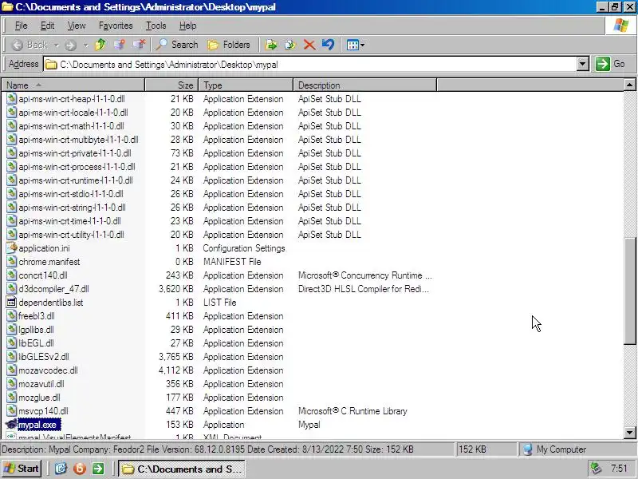Select the libEGL.dll file name
The width and height of the screenshot is (638, 479).
[x=36, y=343]
